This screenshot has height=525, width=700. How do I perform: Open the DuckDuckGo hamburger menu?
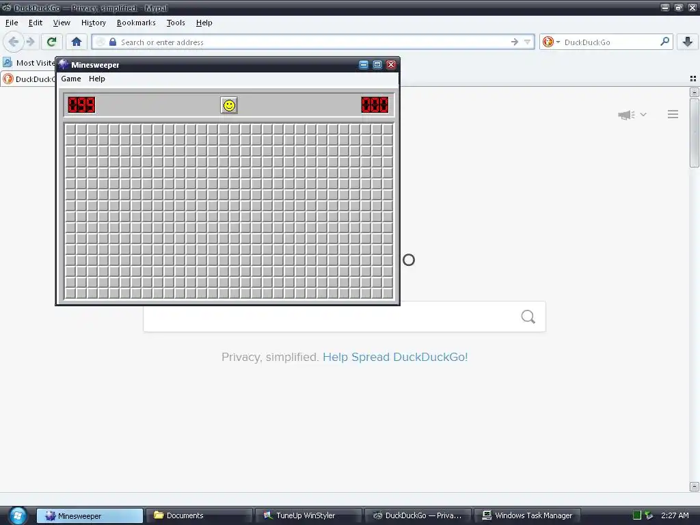coord(673,114)
